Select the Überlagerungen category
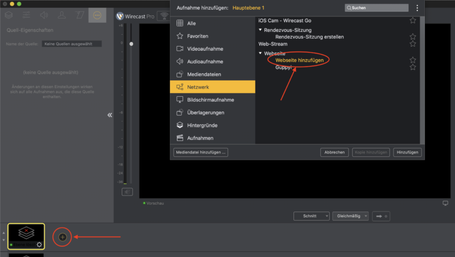The width and height of the screenshot is (455, 257). tap(213, 113)
